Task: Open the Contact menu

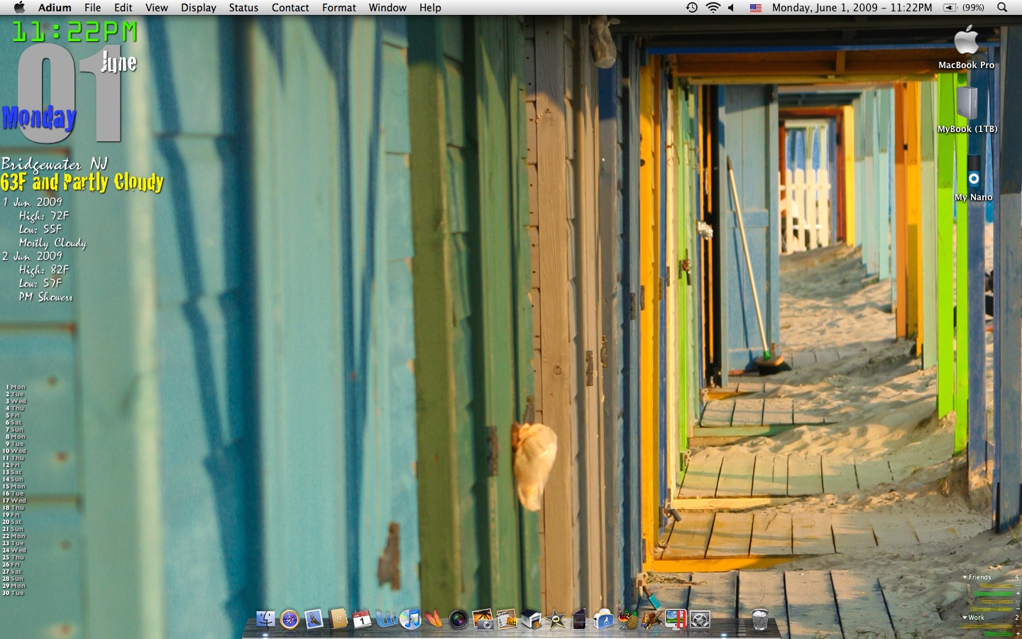Action: point(290,7)
